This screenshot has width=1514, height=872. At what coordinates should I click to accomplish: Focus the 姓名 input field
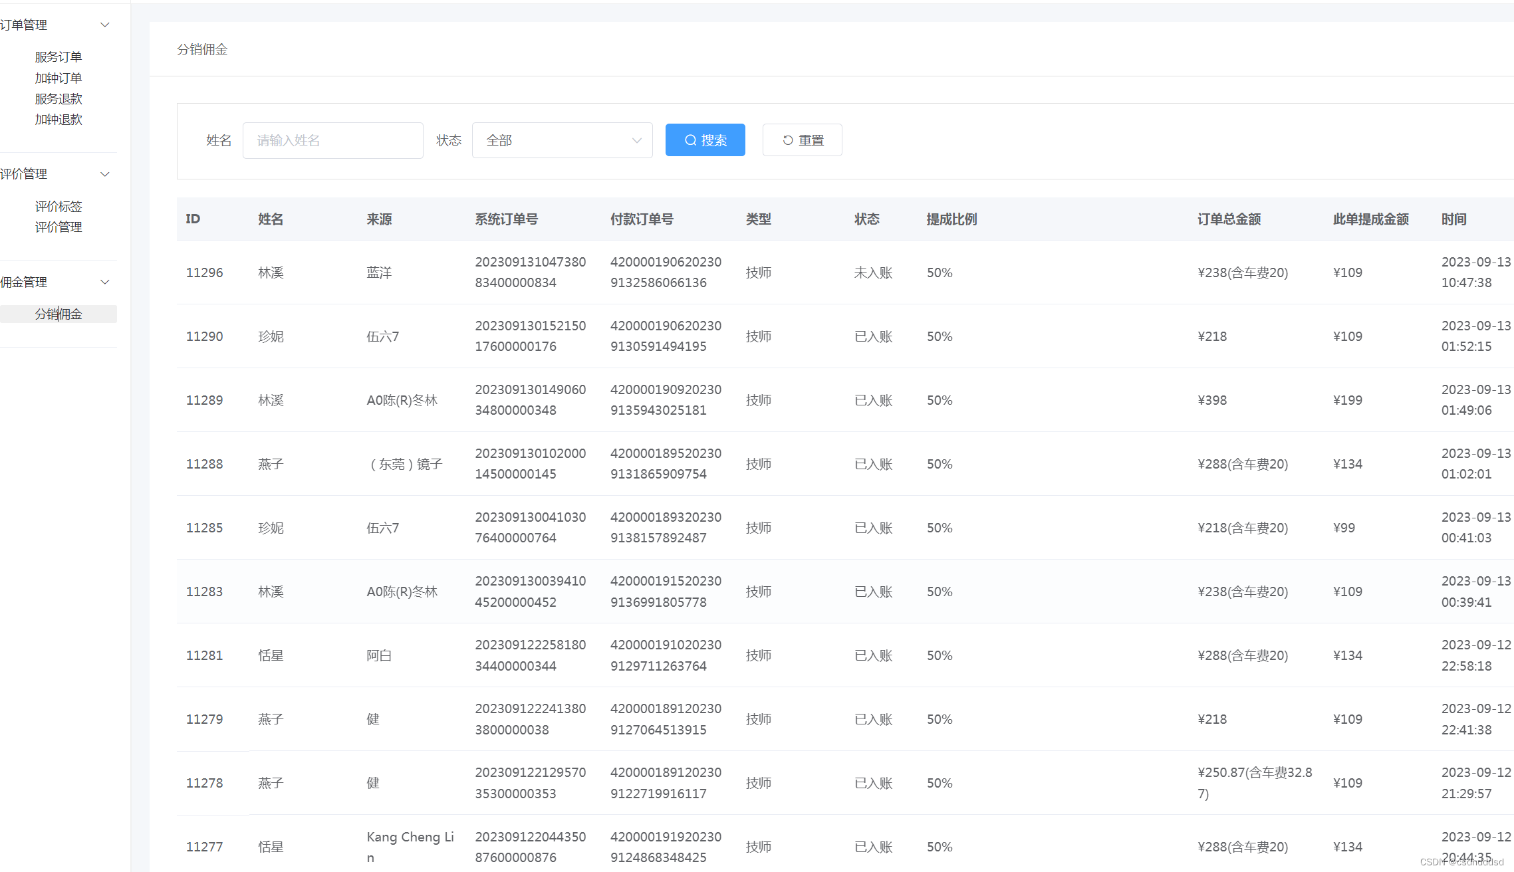332,140
